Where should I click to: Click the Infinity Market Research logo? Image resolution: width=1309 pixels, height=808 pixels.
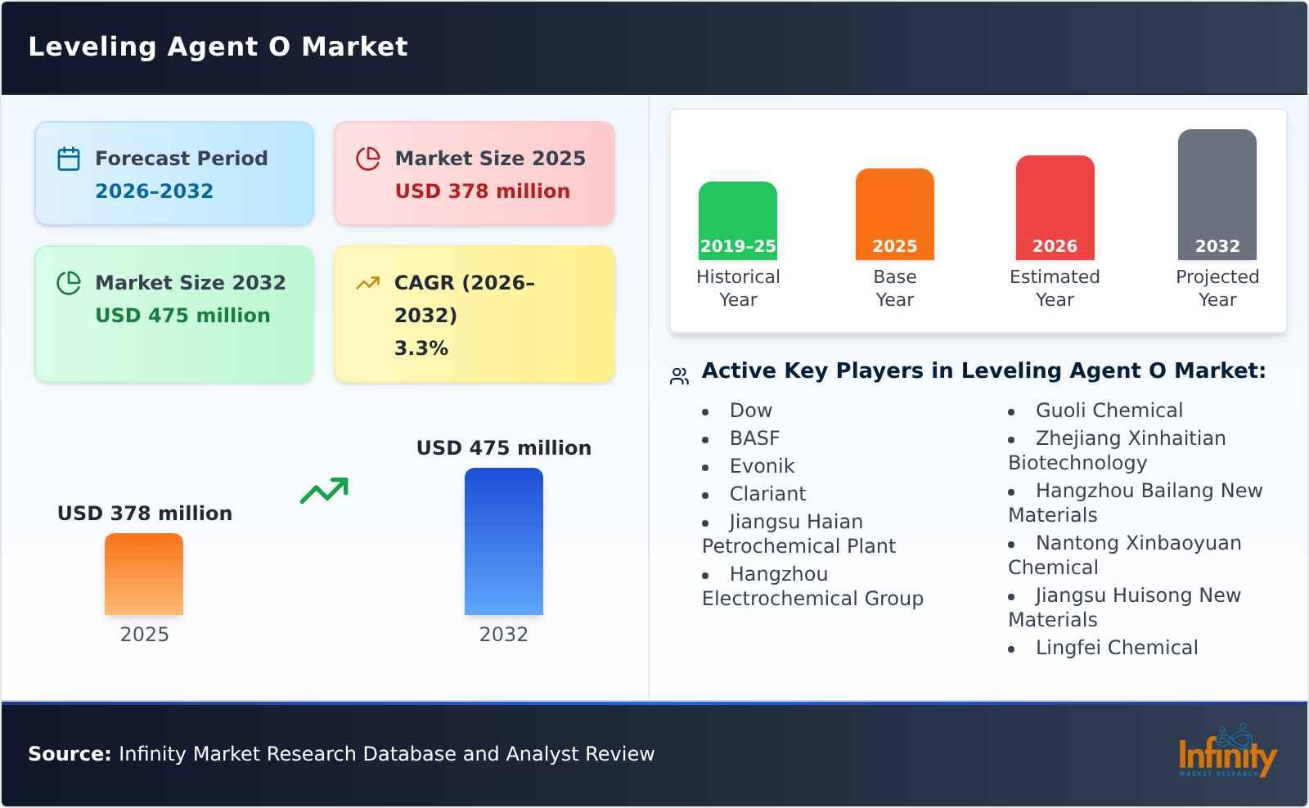pos(1229,754)
